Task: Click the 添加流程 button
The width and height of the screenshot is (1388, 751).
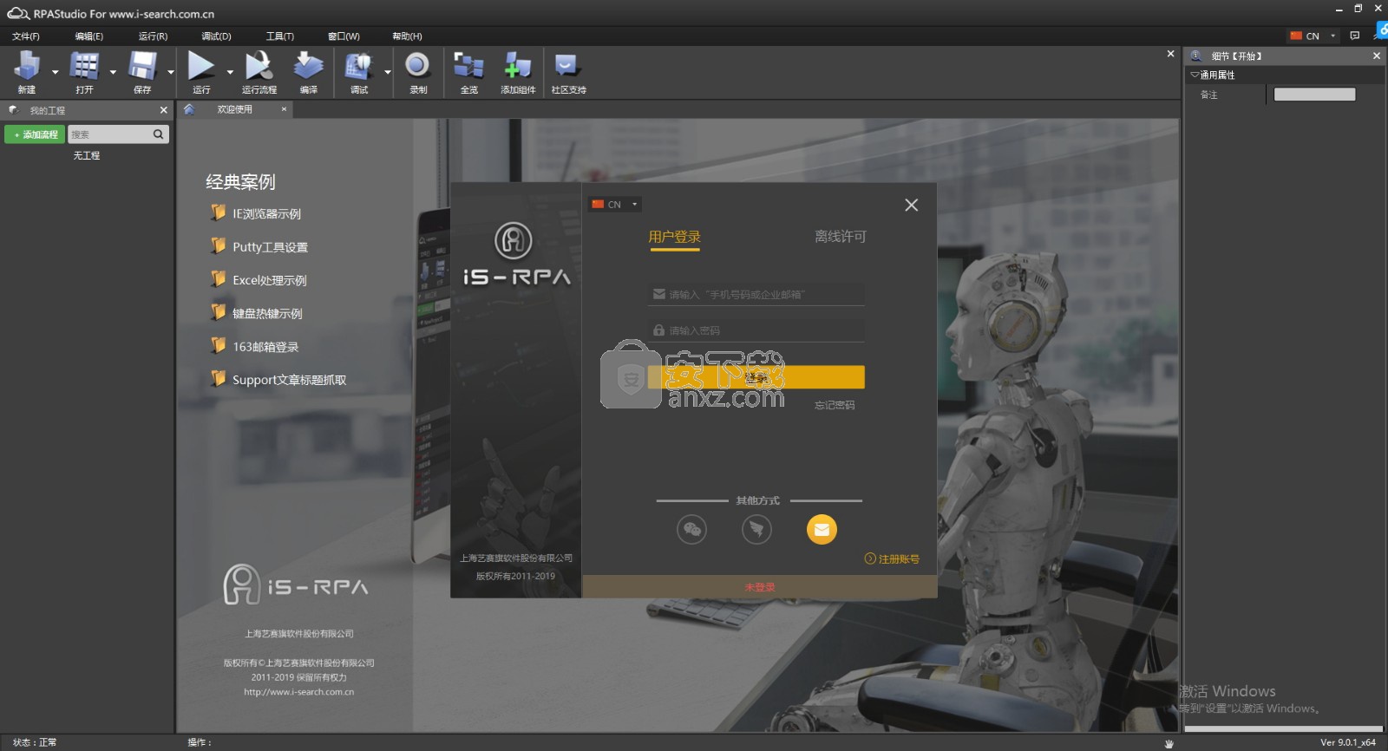Action: pyautogui.click(x=35, y=134)
